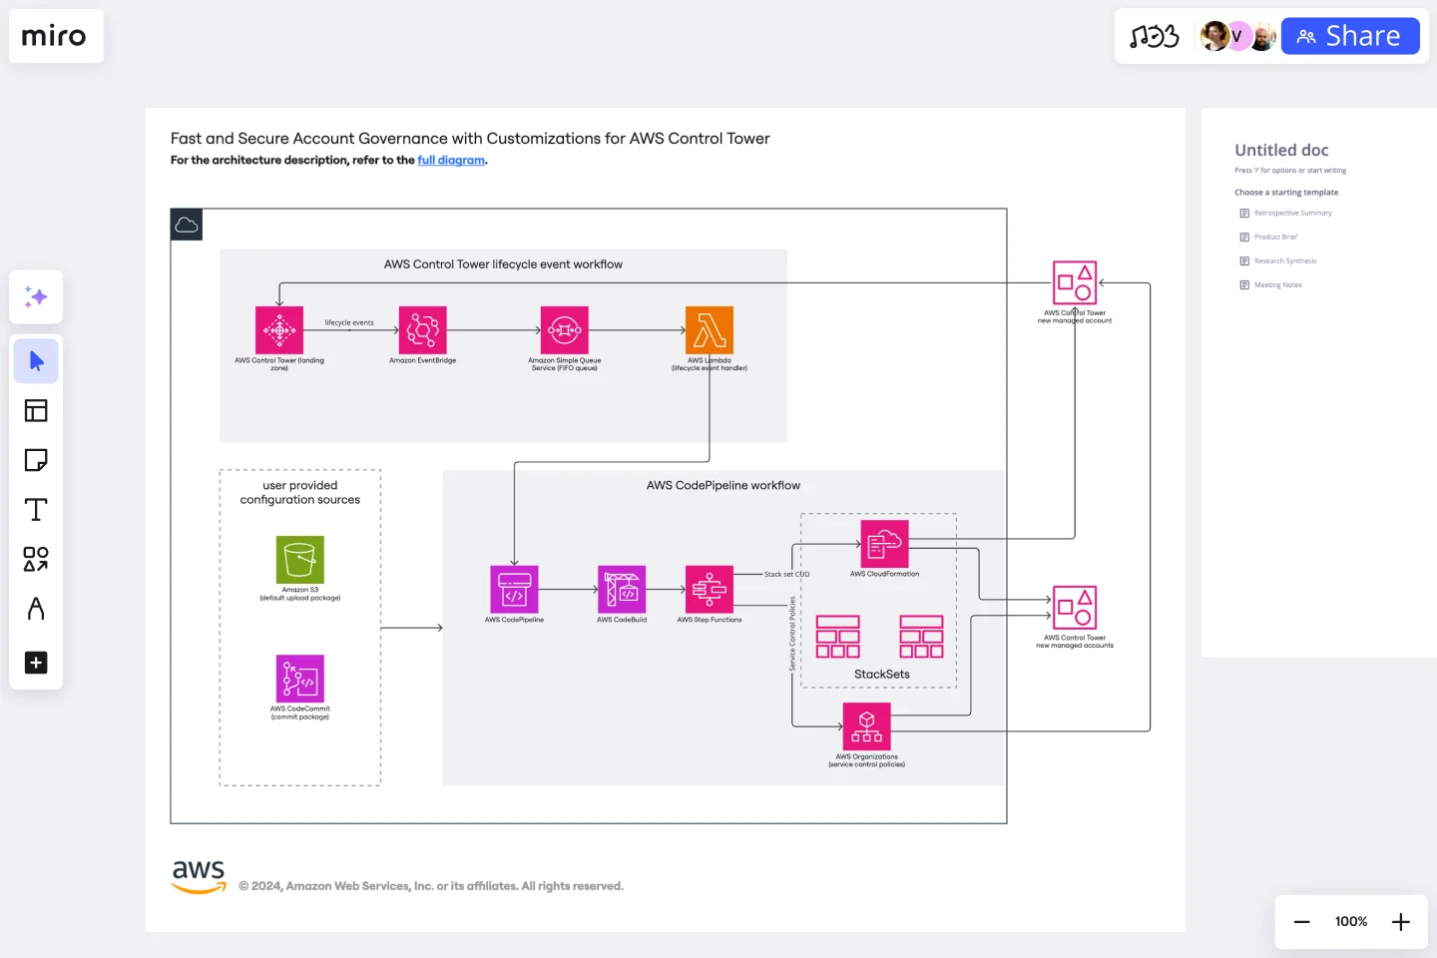This screenshot has height=958, width=1437.
Task: Select the new managed account icon
Action: [1075, 282]
